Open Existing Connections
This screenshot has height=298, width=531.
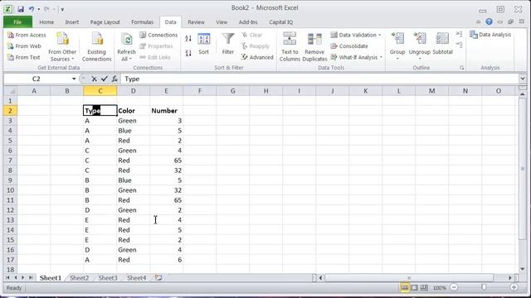click(96, 47)
